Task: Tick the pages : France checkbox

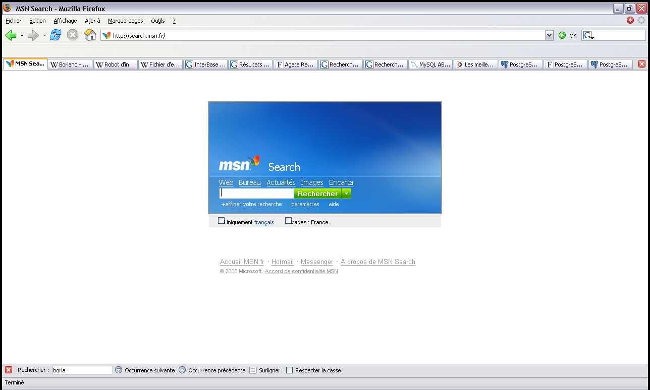Action: coord(288,221)
